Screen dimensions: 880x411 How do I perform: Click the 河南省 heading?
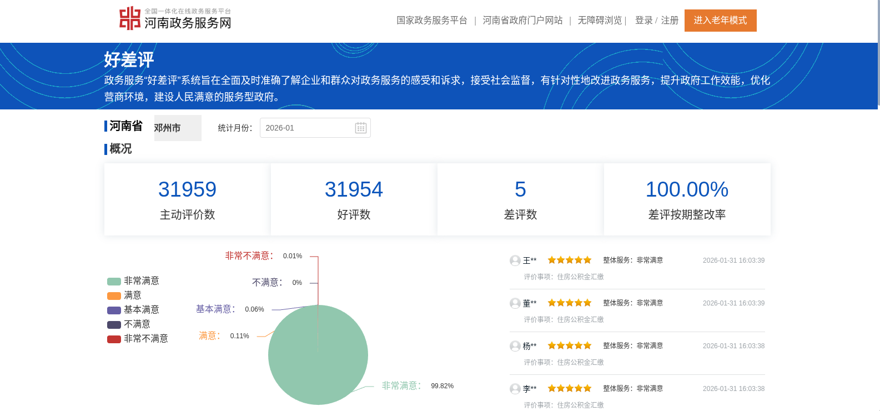(x=126, y=126)
